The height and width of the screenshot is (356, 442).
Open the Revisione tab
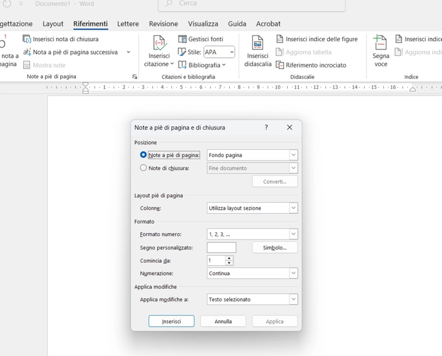[x=163, y=24]
